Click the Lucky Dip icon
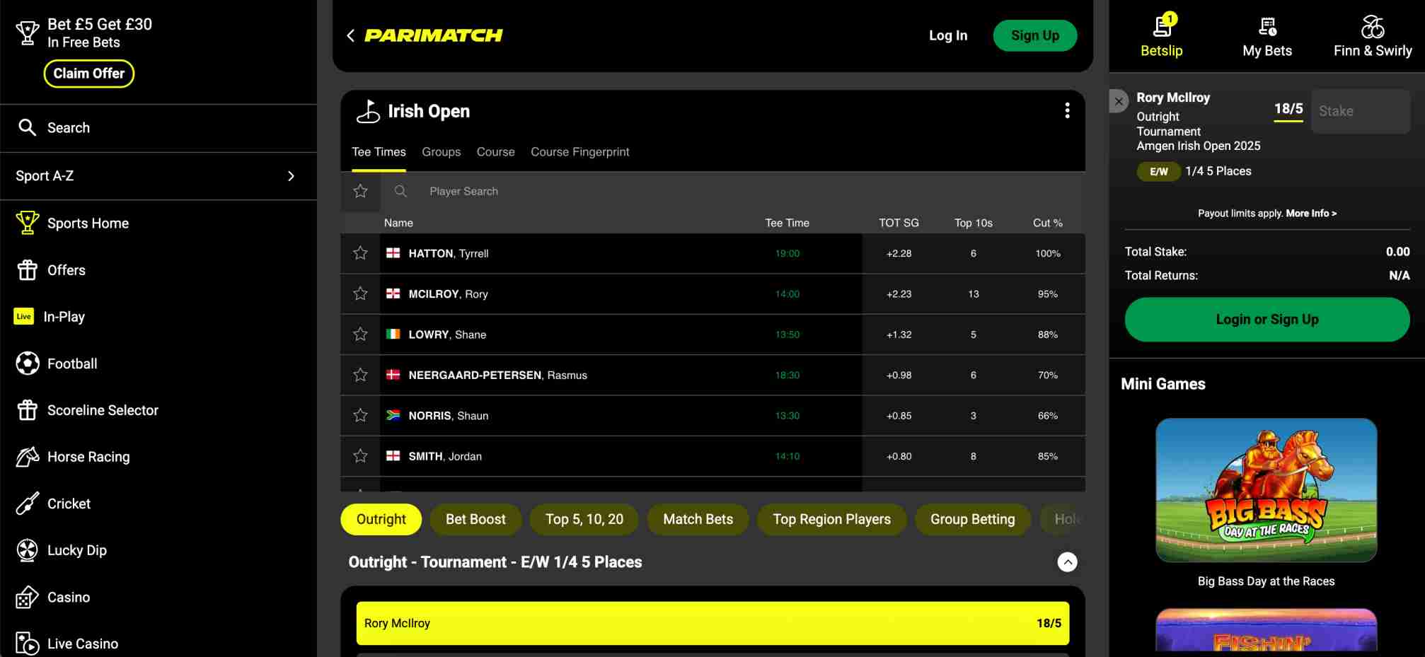Image resolution: width=1425 pixels, height=657 pixels. click(x=27, y=550)
